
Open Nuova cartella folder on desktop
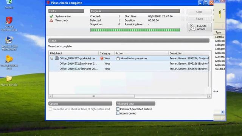tap(9, 81)
